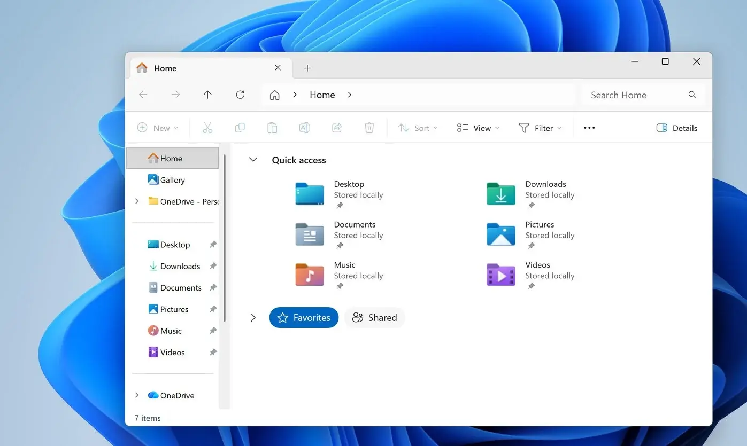Click chevron before Home in address bar
The image size is (747, 446).
[295, 95]
